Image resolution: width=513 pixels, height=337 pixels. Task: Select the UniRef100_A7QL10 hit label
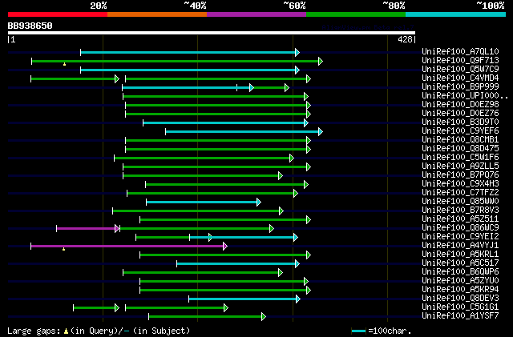(x=460, y=51)
